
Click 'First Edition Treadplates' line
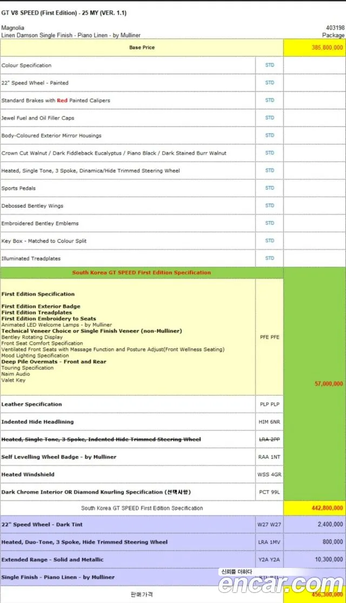[37, 313]
